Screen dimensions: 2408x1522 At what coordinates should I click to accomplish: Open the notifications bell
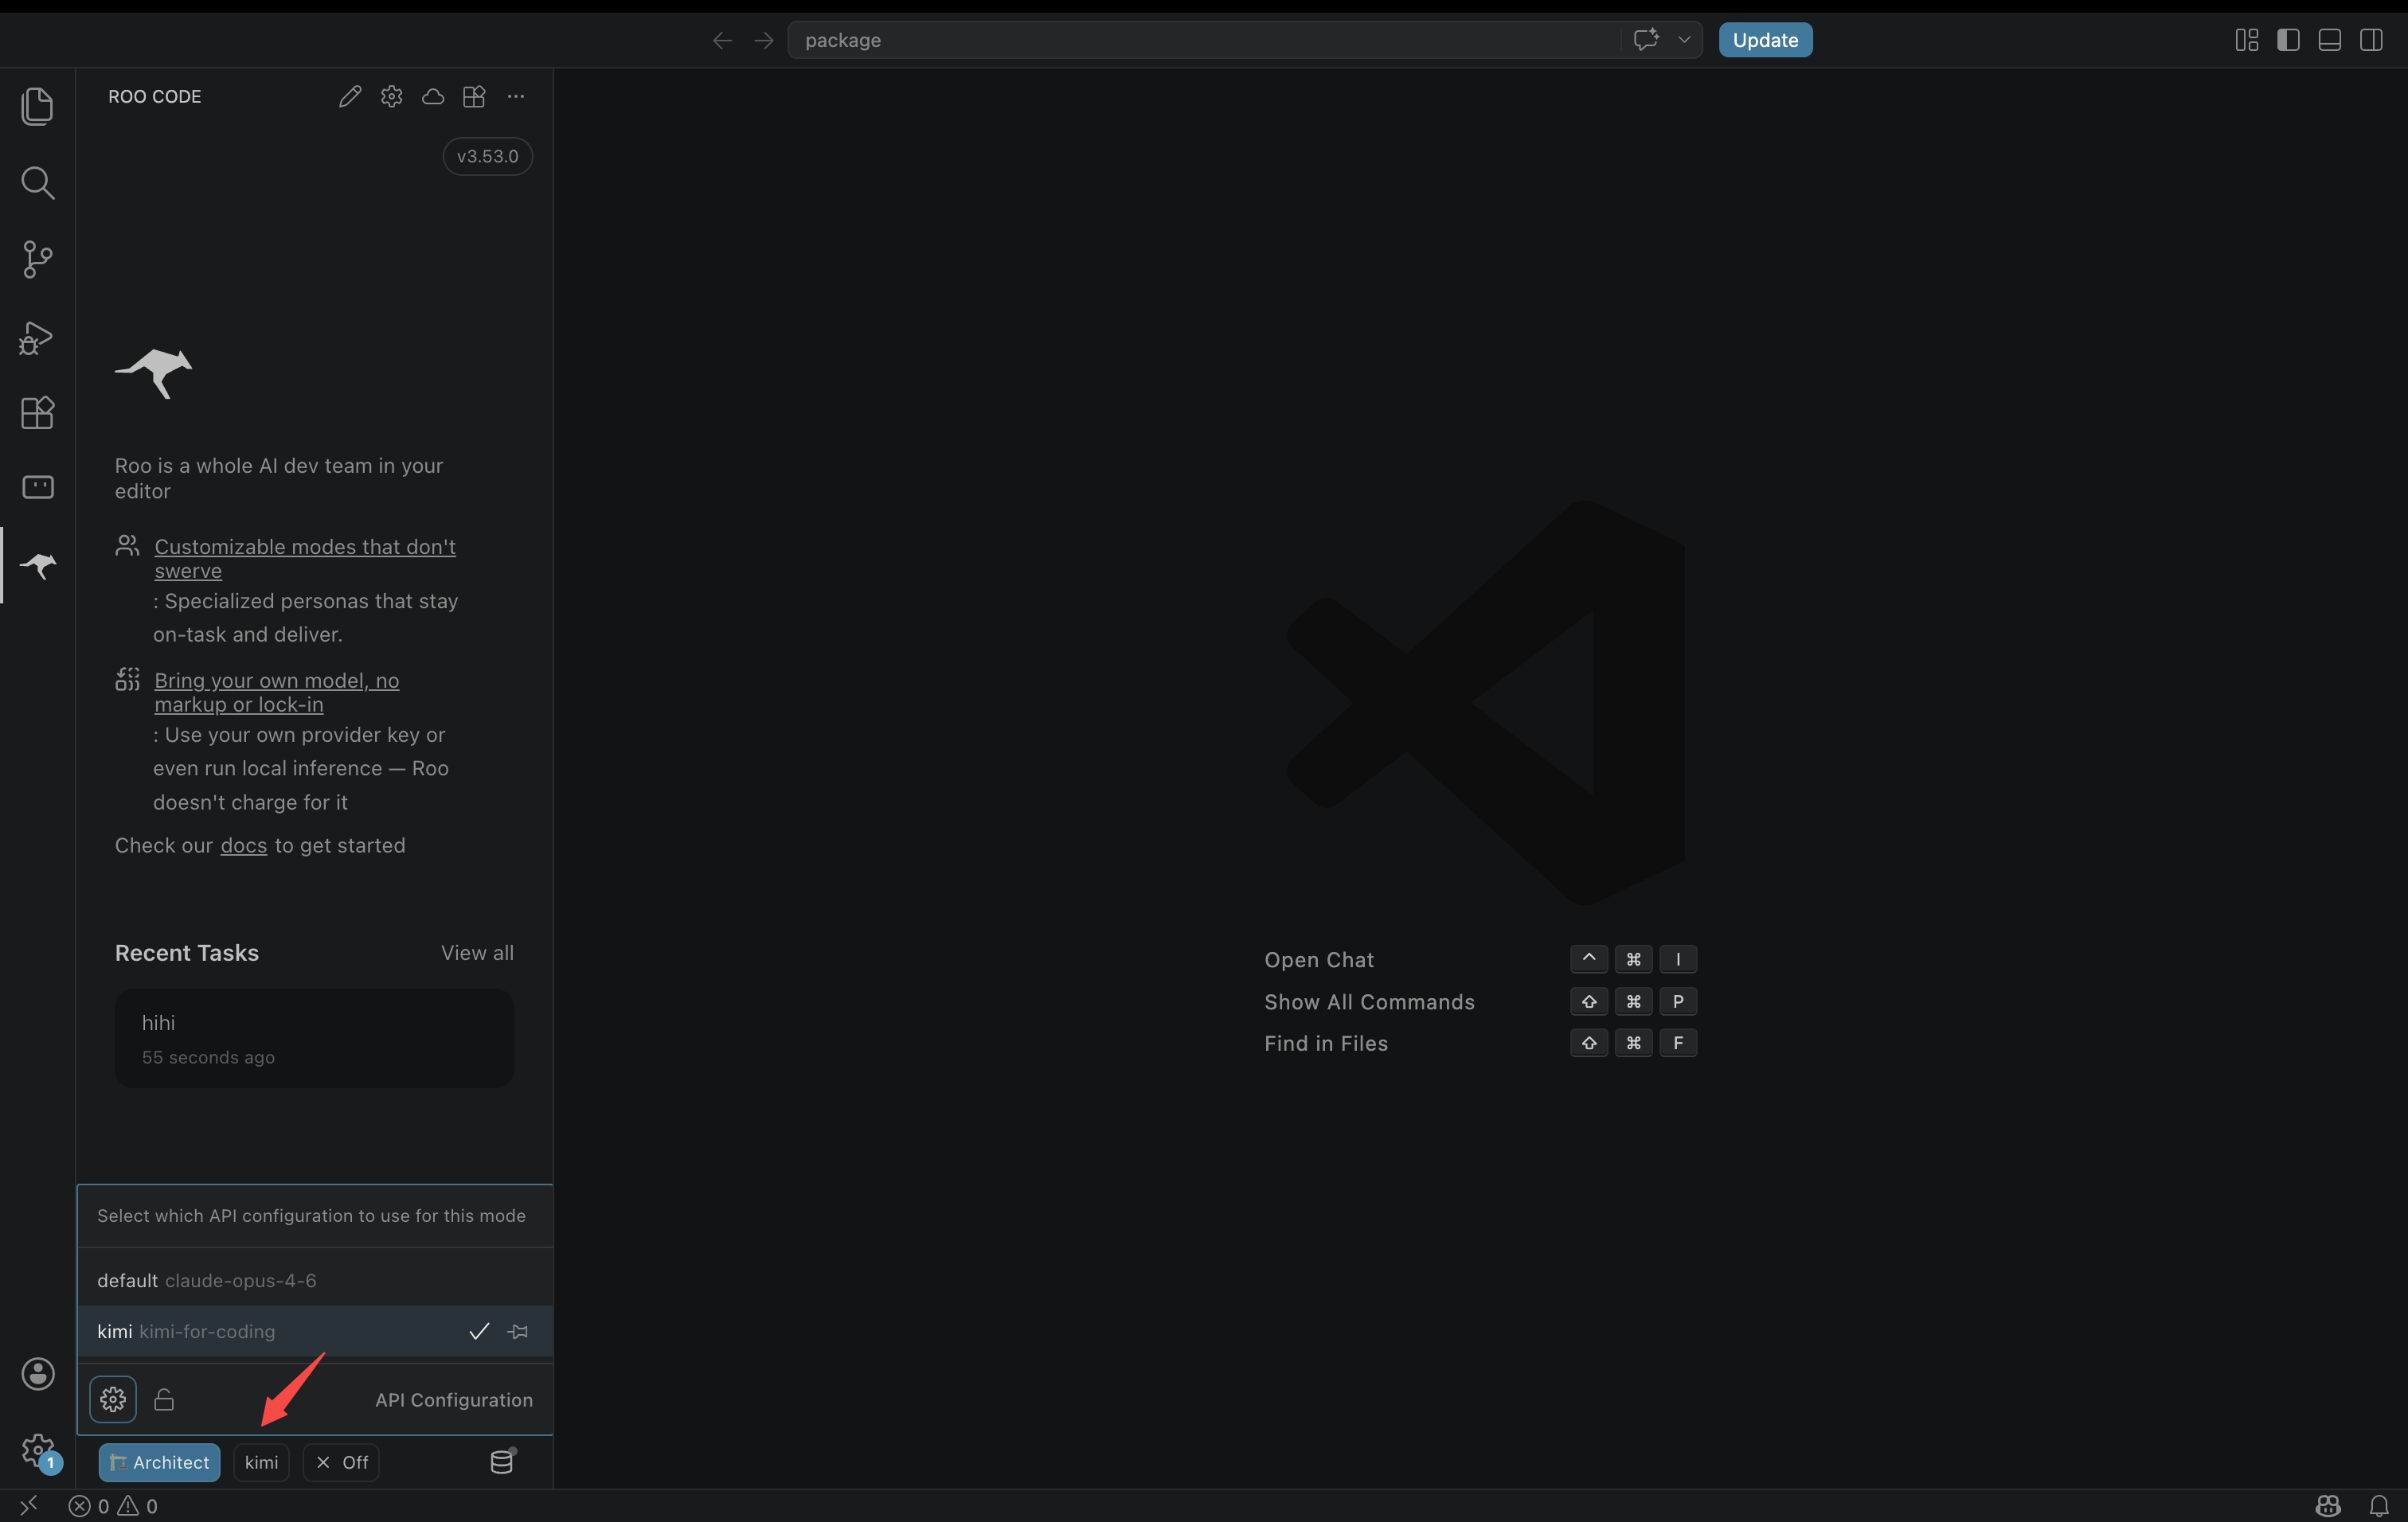coord(2379,1506)
